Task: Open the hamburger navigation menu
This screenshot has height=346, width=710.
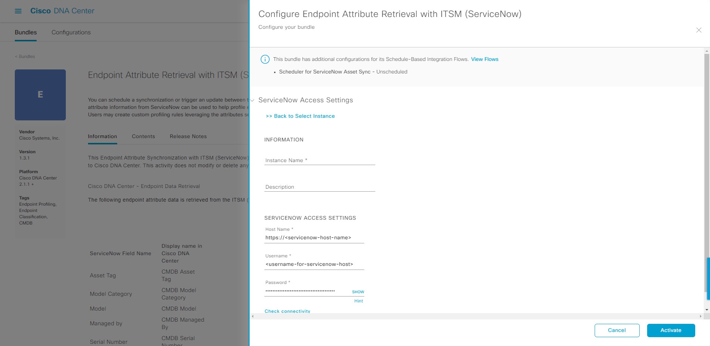Action: point(18,11)
